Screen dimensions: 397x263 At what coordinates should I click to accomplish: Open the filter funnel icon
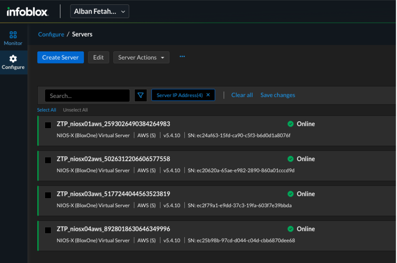coord(141,95)
